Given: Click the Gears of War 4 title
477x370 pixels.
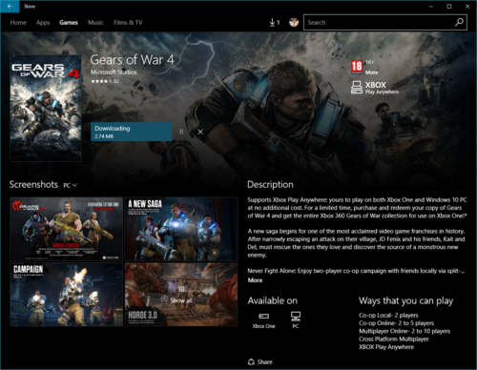Looking at the screenshot, I should pyautogui.click(x=132, y=60).
